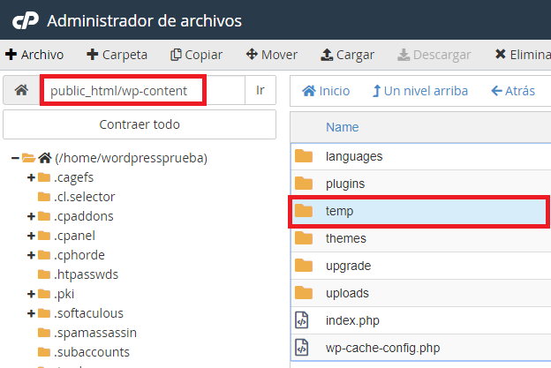Create a new folder with Carpeta

(117, 55)
